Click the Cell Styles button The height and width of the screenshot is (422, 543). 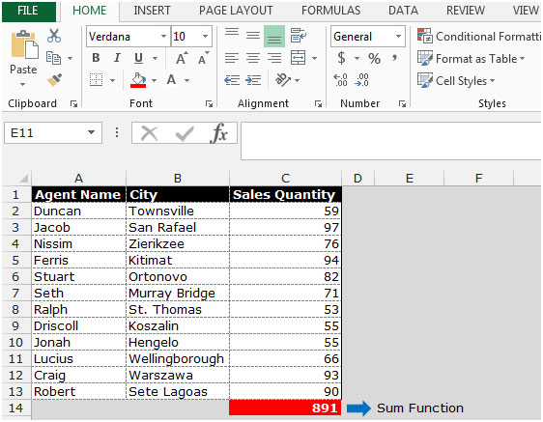click(x=456, y=81)
